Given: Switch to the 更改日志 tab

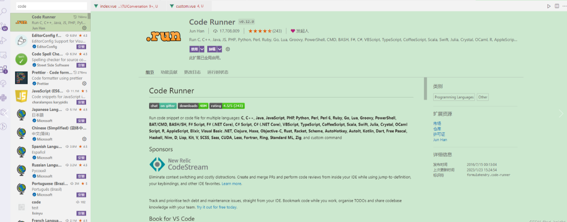Looking at the screenshot, I should click(x=192, y=72).
